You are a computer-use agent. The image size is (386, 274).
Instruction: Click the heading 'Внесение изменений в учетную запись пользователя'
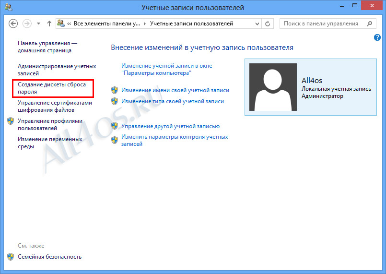pyautogui.click(x=202, y=48)
